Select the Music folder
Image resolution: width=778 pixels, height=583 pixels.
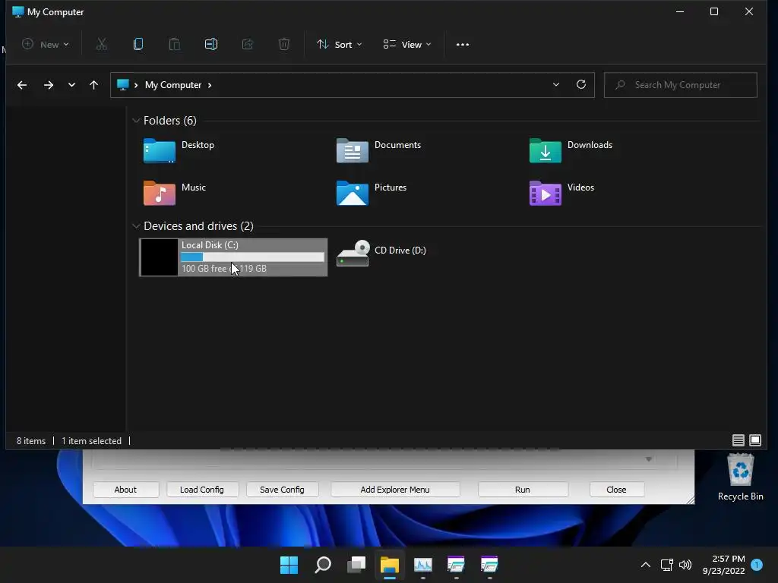pyautogui.click(x=175, y=193)
